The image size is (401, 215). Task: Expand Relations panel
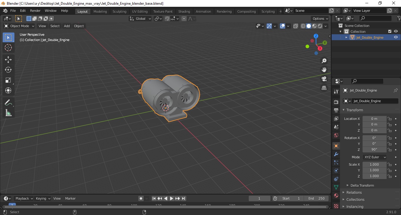(354, 192)
